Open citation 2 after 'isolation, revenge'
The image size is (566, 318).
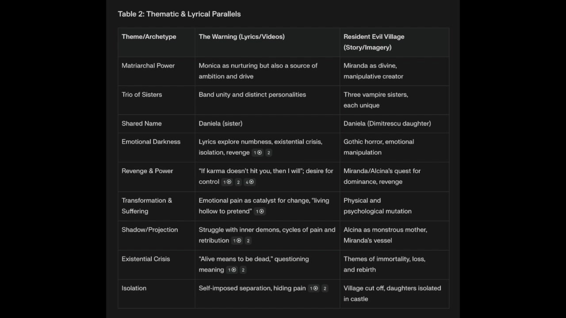tap(268, 153)
